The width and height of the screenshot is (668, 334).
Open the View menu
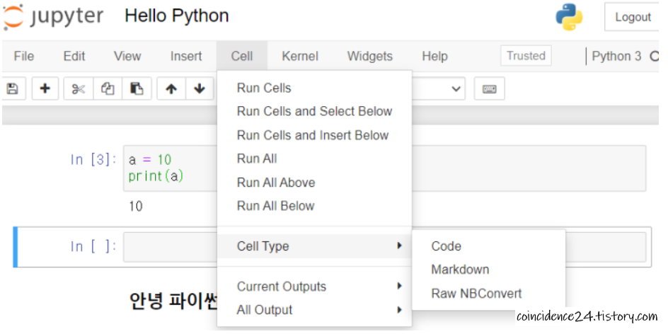tap(127, 56)
